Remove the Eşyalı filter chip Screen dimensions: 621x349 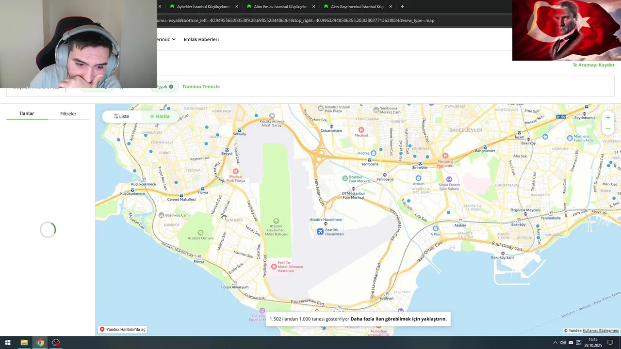tap(171, 87)
